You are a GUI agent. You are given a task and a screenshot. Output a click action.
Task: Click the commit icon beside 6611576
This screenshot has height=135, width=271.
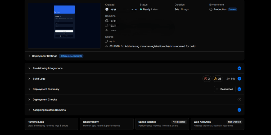(107, 46)
